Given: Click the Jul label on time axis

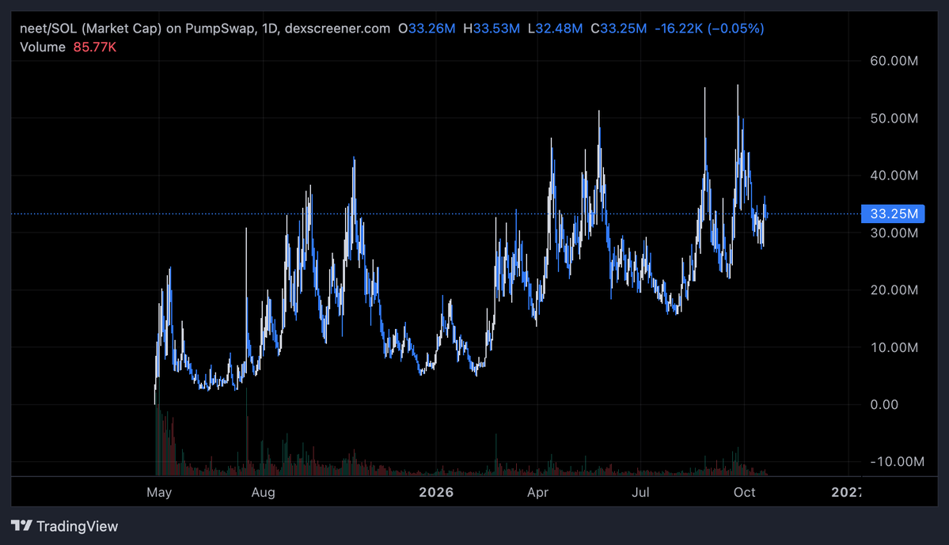Looking at the screenshot, I should [x=640, y=492].
